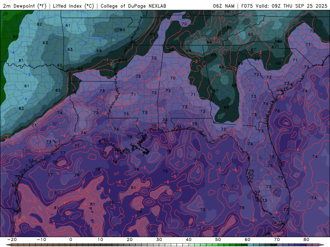330x247 pixels.
Task: Click the "80" label under the color bar
Action: [x=306, y=240]
